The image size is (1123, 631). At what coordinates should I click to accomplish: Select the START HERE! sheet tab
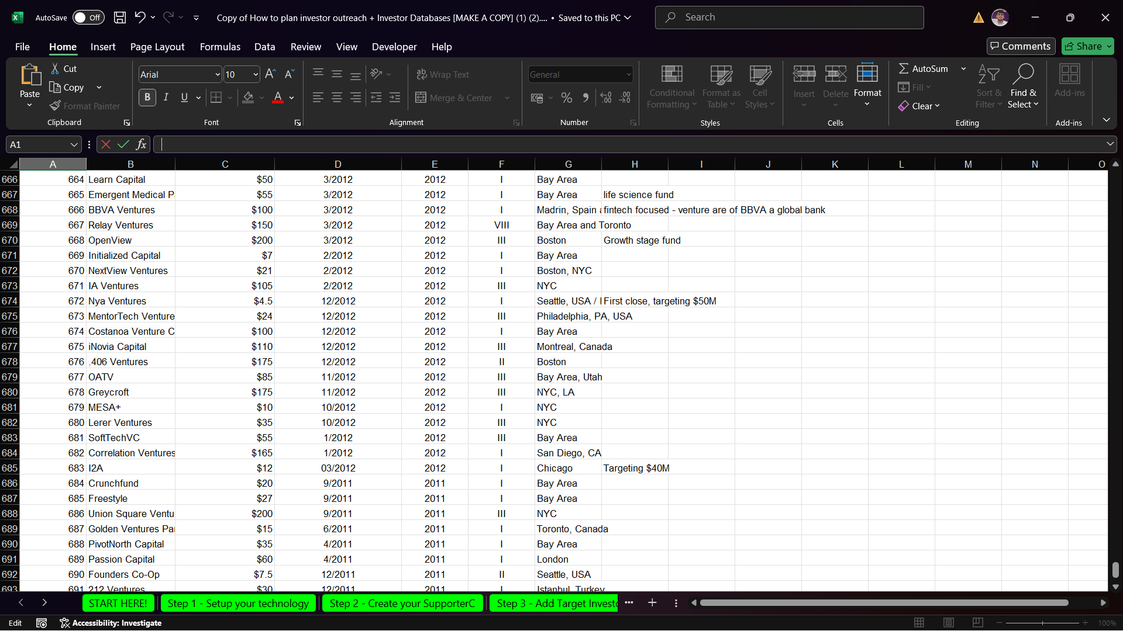click(x=118, y=603)
